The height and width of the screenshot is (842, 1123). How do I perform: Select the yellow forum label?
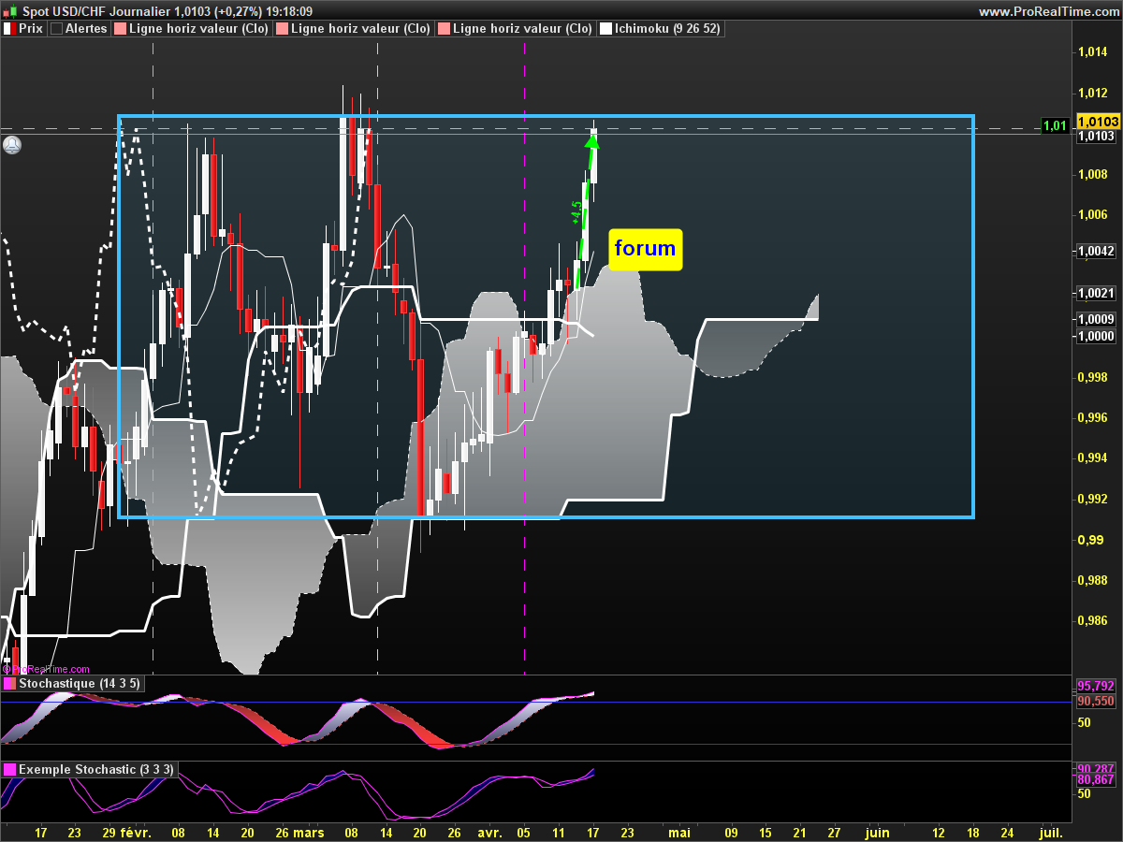tap(646, 249)
